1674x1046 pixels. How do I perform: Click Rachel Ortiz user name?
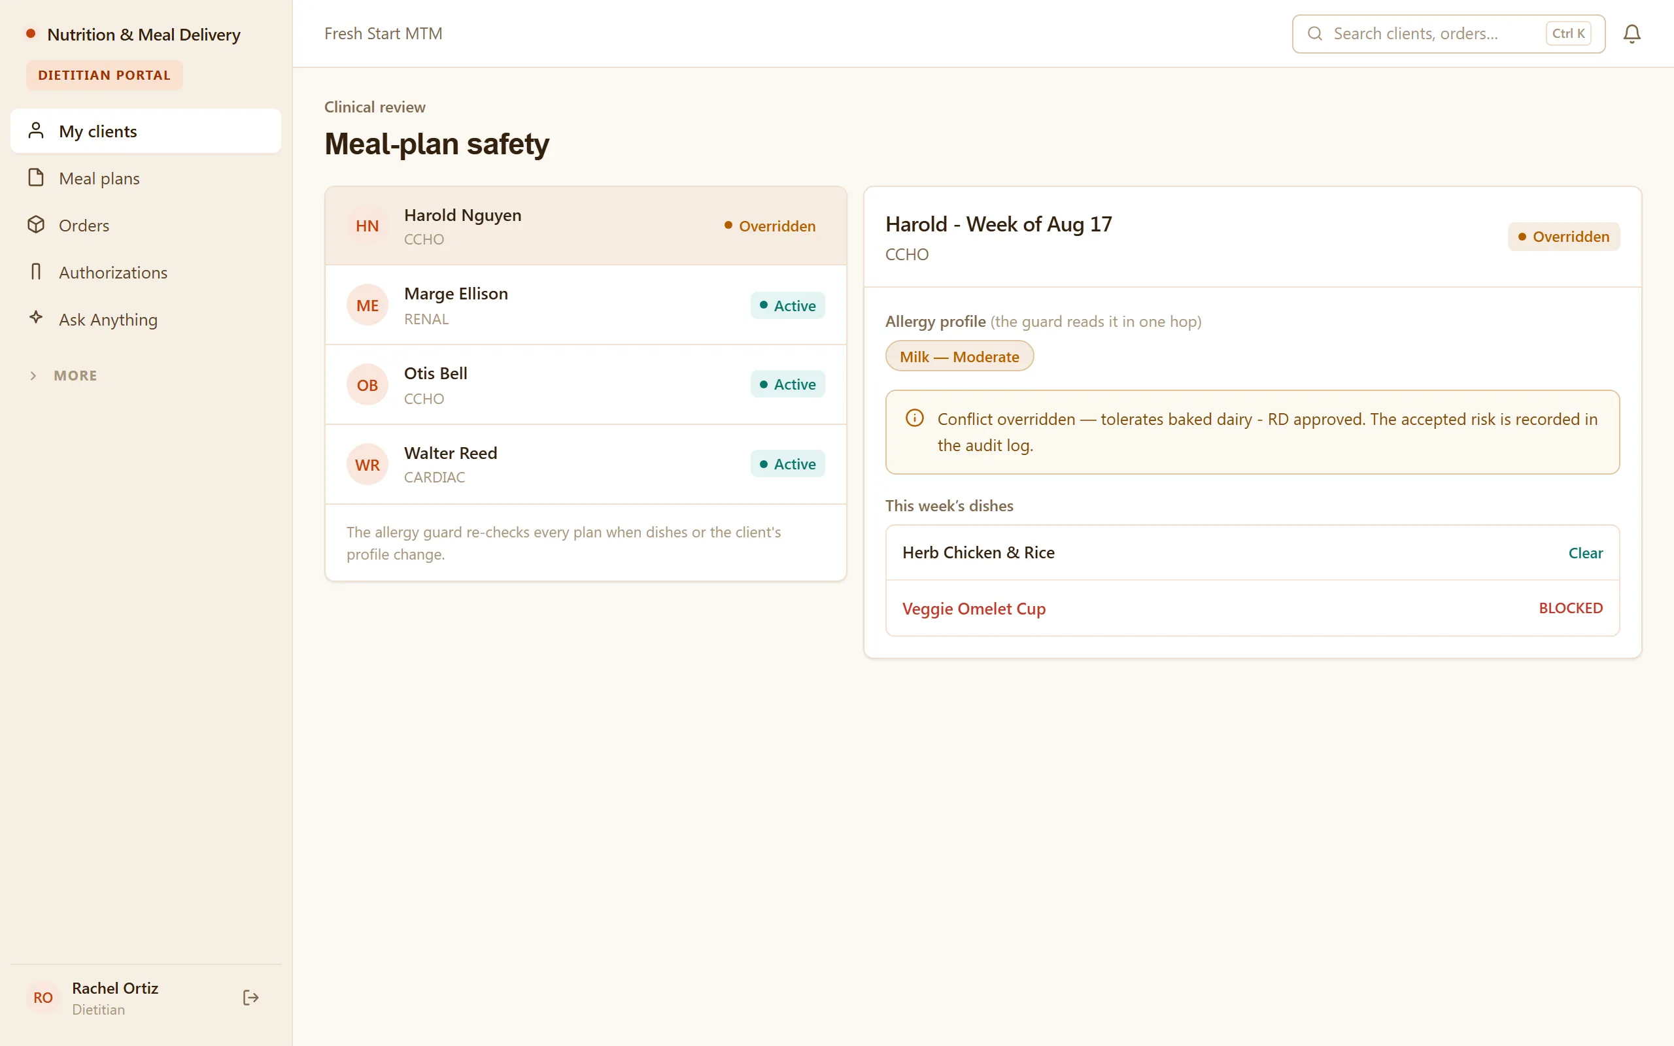(x=115, y=988)
